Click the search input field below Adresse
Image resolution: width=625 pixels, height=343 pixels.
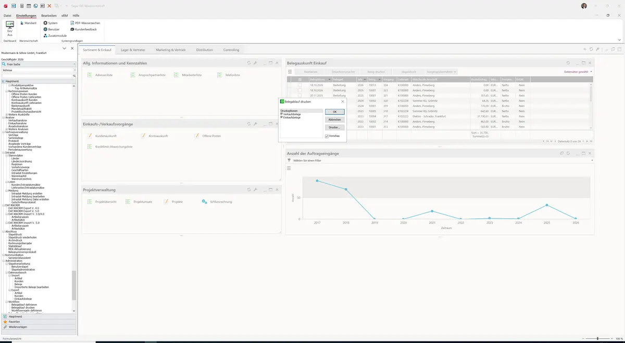(x=36, y=76)
